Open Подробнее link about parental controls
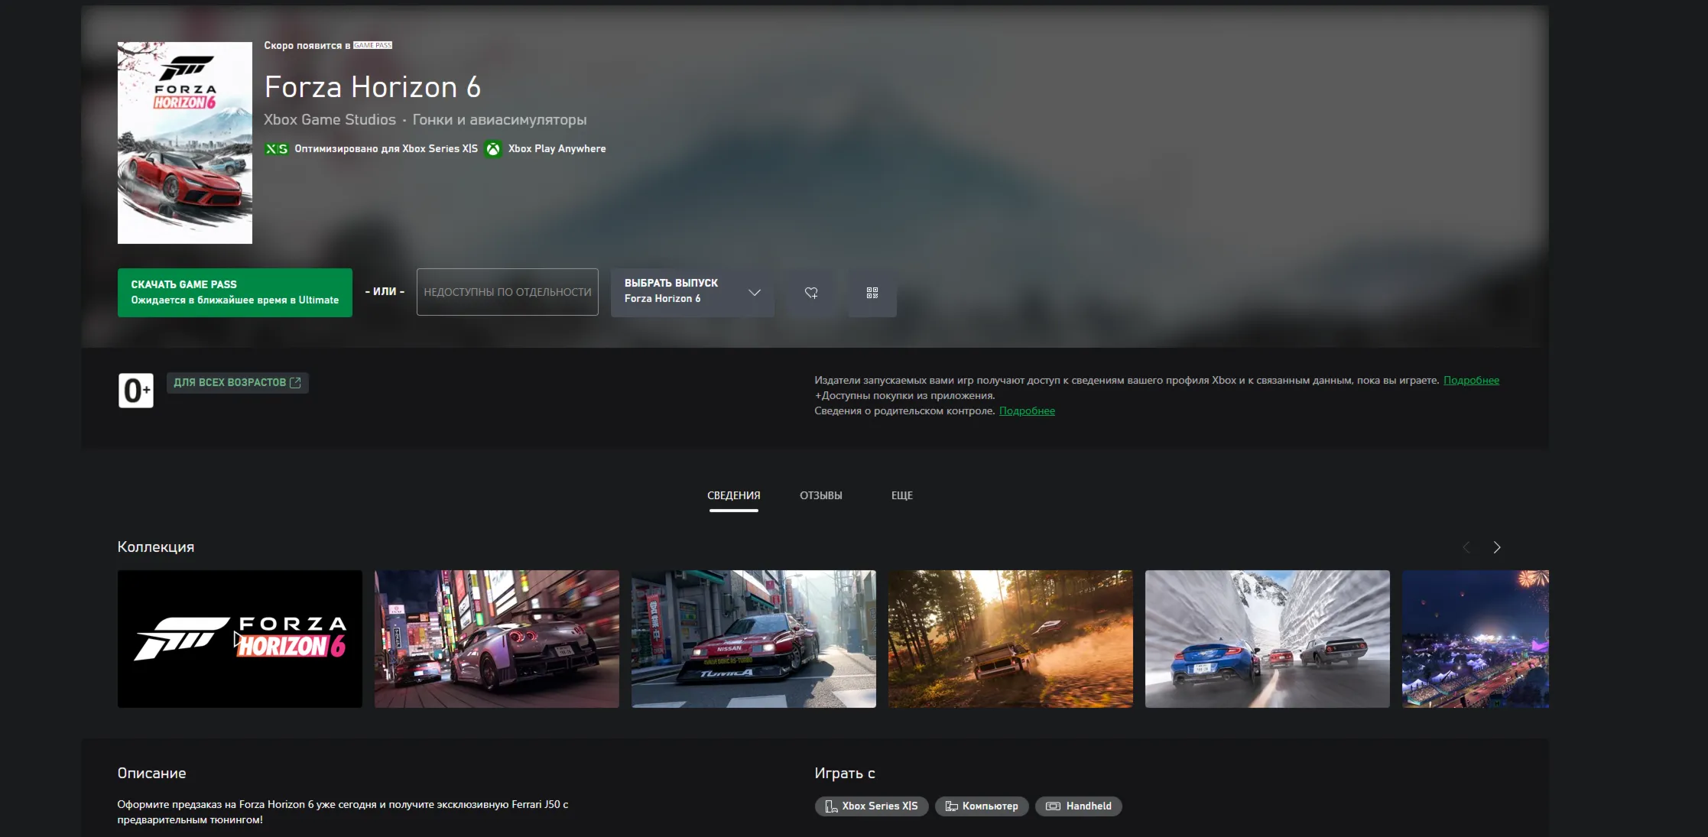The image size is (1708, 837). [x=1027, y=411]
